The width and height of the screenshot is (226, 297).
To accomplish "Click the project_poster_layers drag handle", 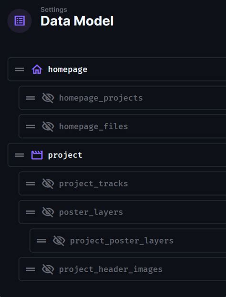I will click(41, 241).
